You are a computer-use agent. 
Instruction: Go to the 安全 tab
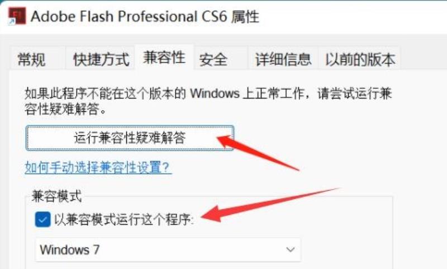213,60
